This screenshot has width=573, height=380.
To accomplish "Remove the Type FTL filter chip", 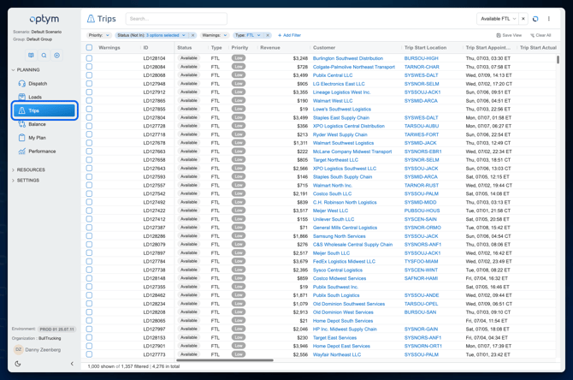I will (x=268, y=35).
